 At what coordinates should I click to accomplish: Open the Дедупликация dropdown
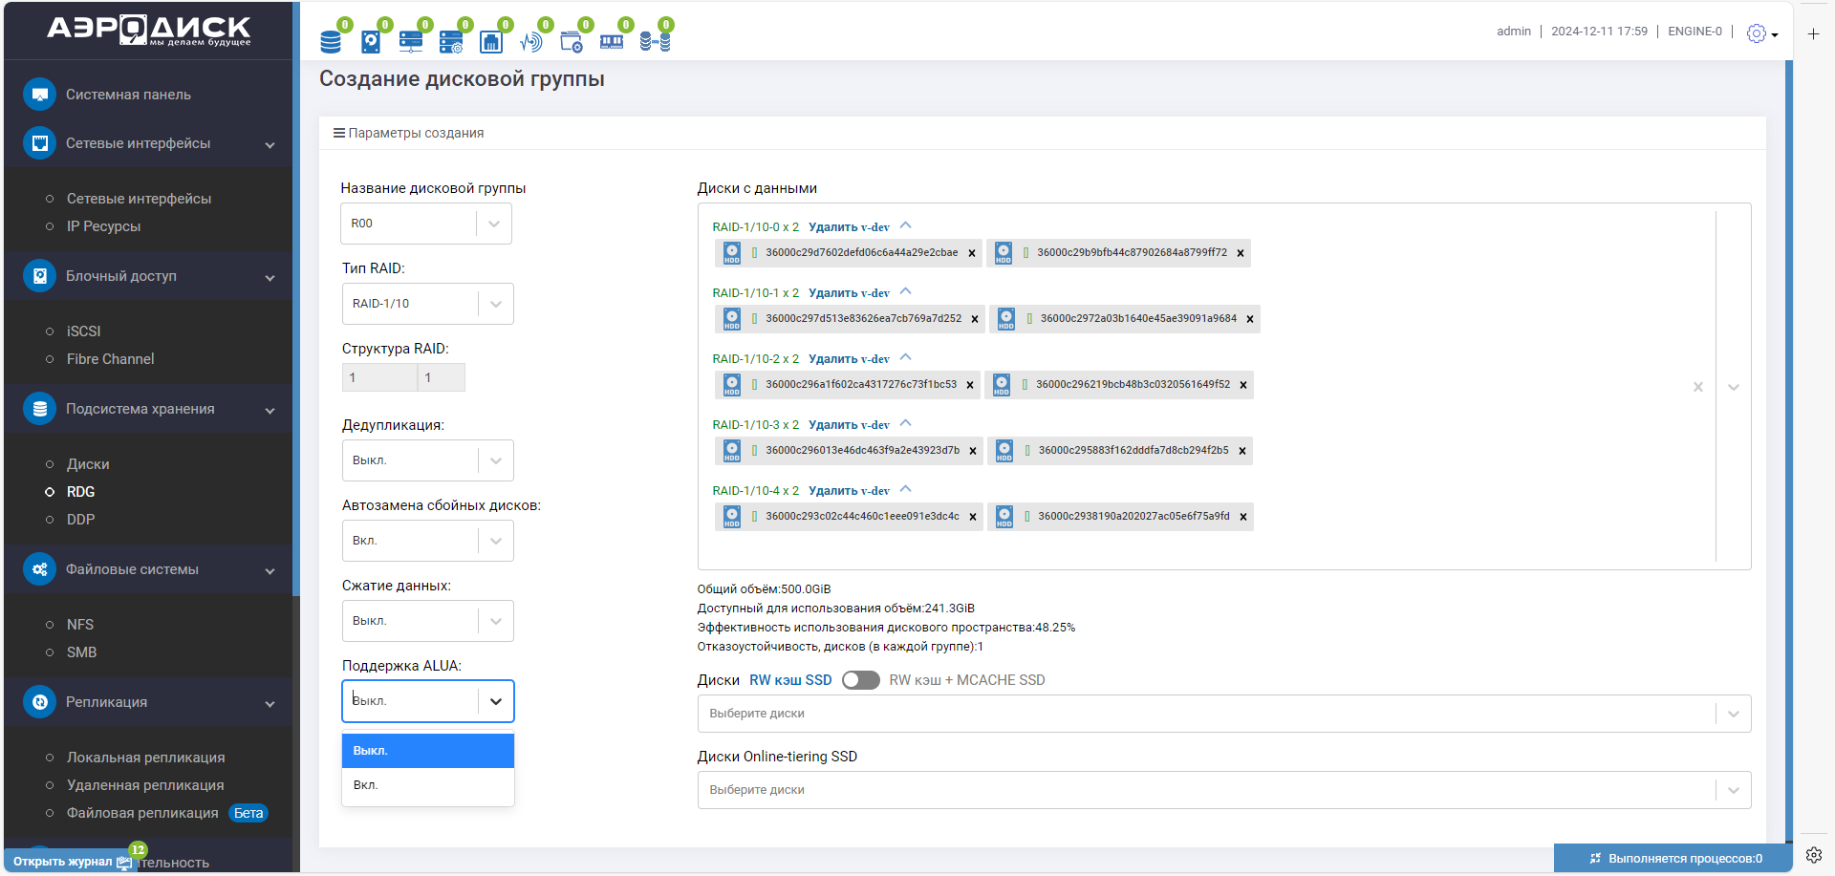pos(427,460)
